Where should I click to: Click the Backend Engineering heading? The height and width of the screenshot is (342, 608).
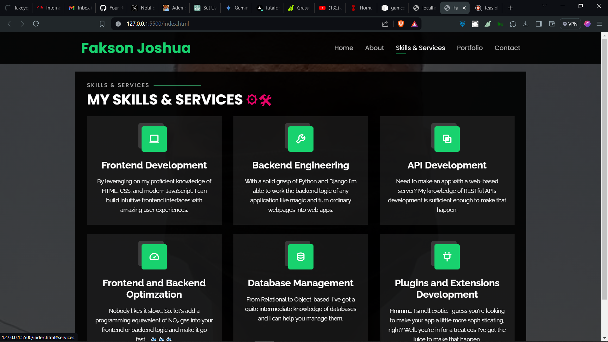click(x=301, y=165)
